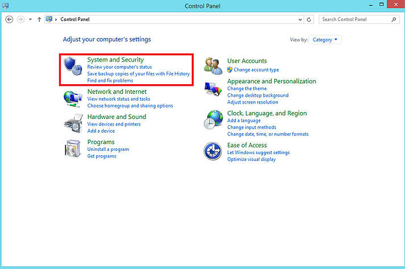This screenshot has height=269, width=405.
Task: Open Hardware and Sound category
Action: (x=117, y=117)
